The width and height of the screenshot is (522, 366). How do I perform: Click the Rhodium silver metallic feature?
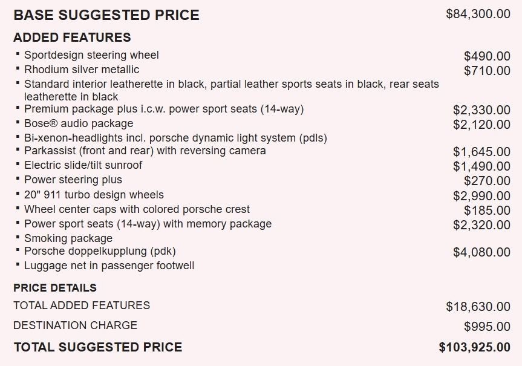(82, 70)
